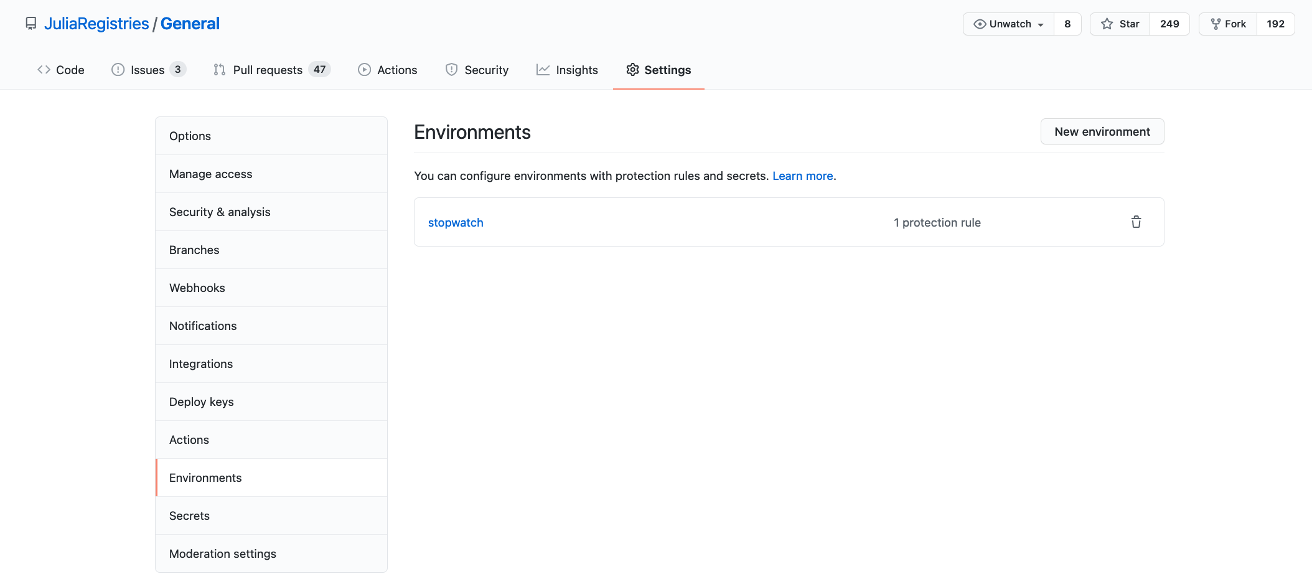Viewport: 1312px width, 584px height.
Task: Open the Learn more link
Action: click(x=803, y=176)
